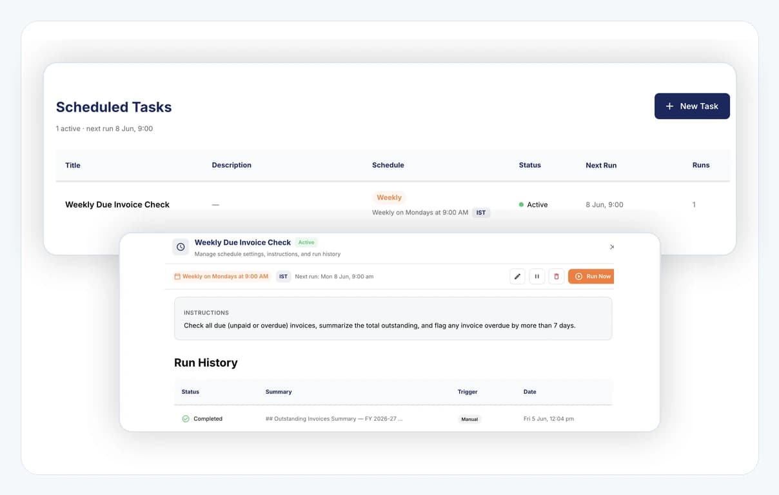This screenshot has height=495, width=779.
Task: Click the Description column header
Action: pyautogui.click(x=232, y=166)
